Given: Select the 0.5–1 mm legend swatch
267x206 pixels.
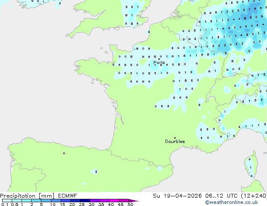Looking at the screenshot, I should point(17,201).
